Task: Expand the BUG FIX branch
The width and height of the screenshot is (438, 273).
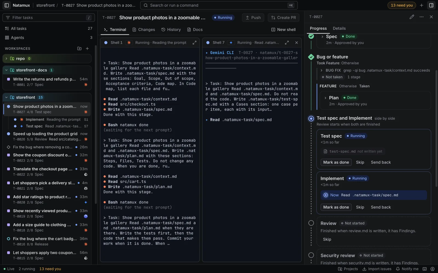Action: click(x=321, y=70)
